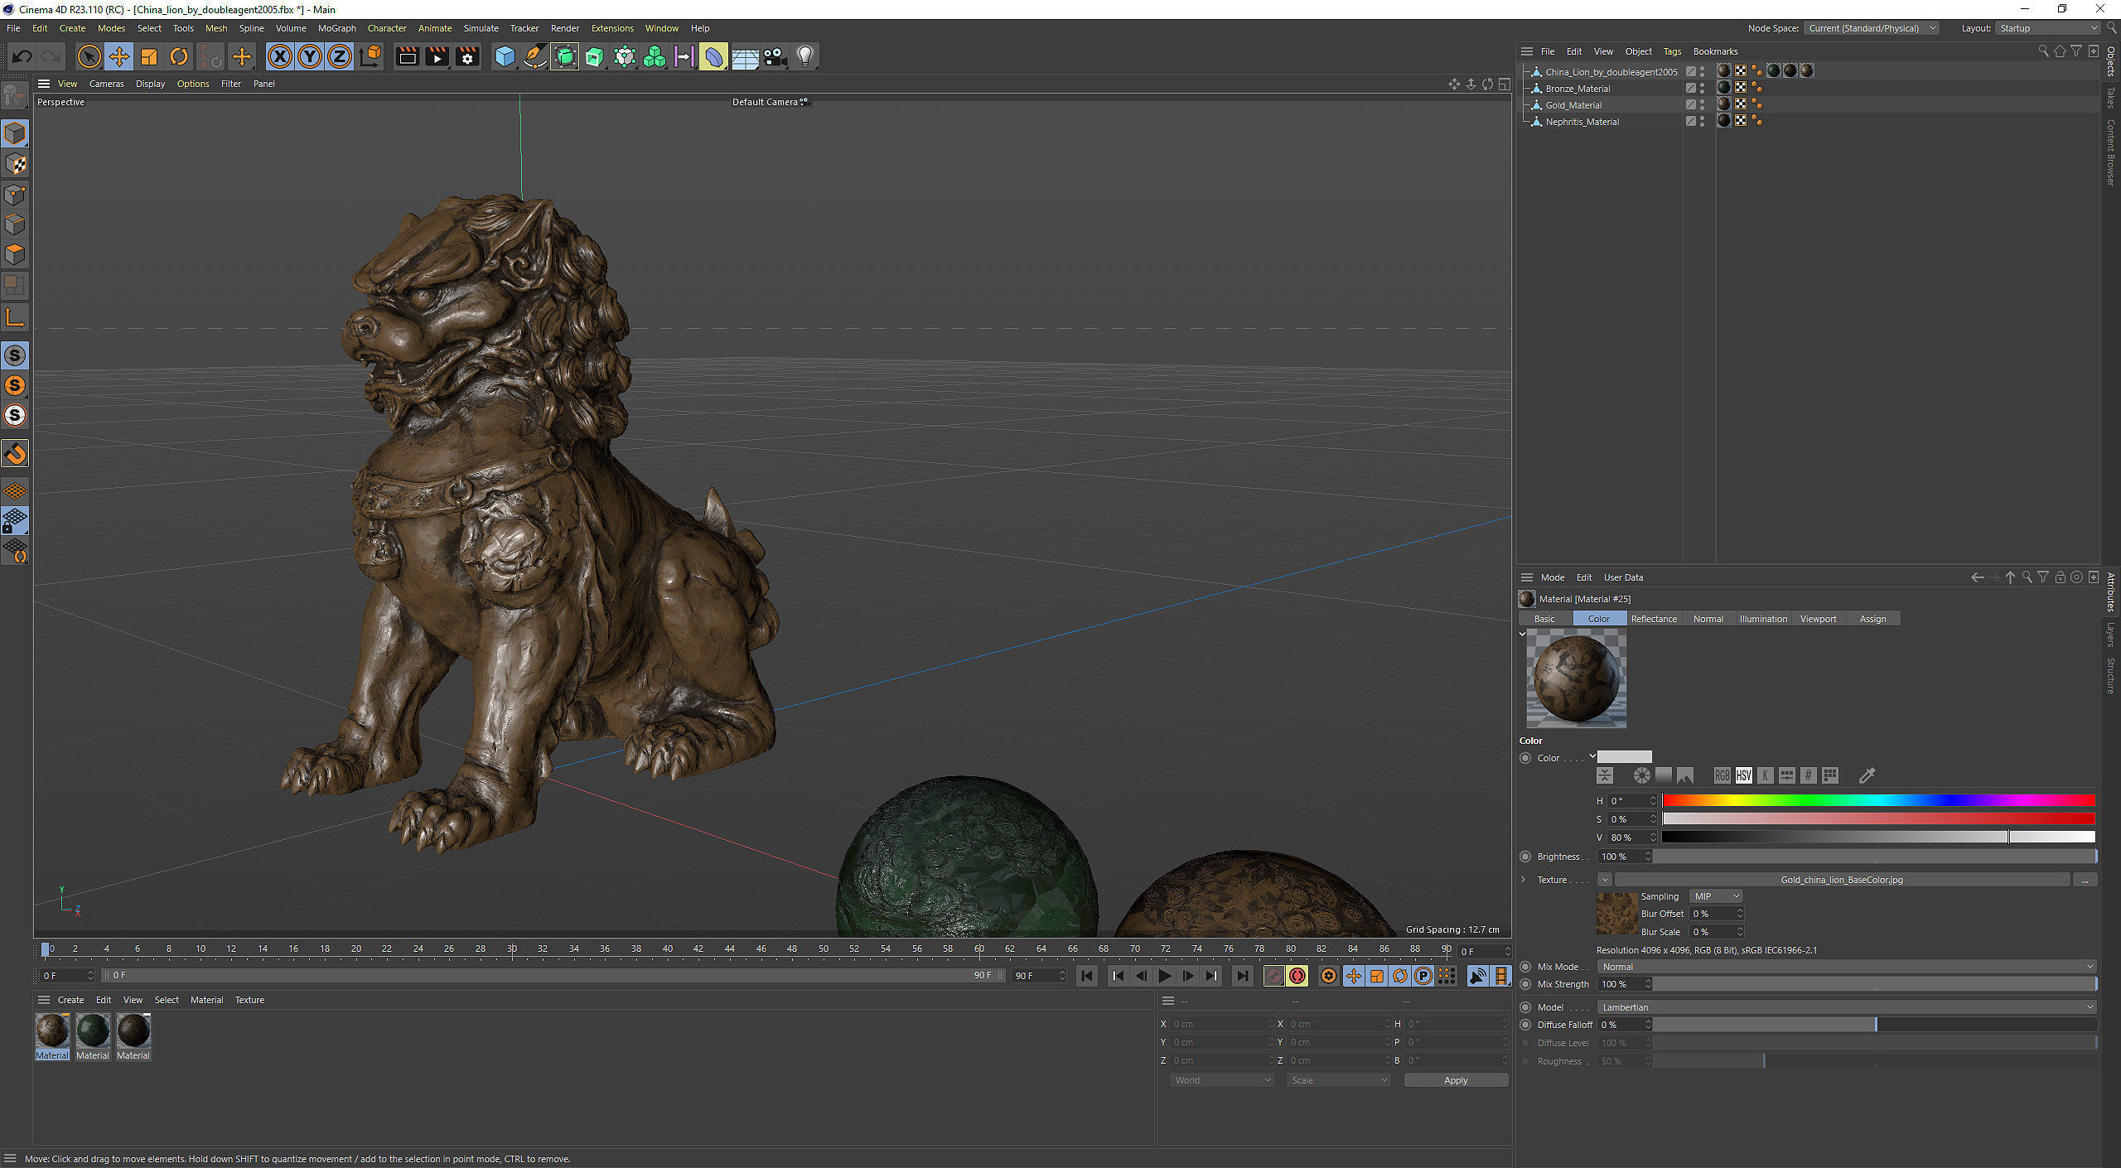
Task: Add a Light object
Action: [x=805, y=56]
